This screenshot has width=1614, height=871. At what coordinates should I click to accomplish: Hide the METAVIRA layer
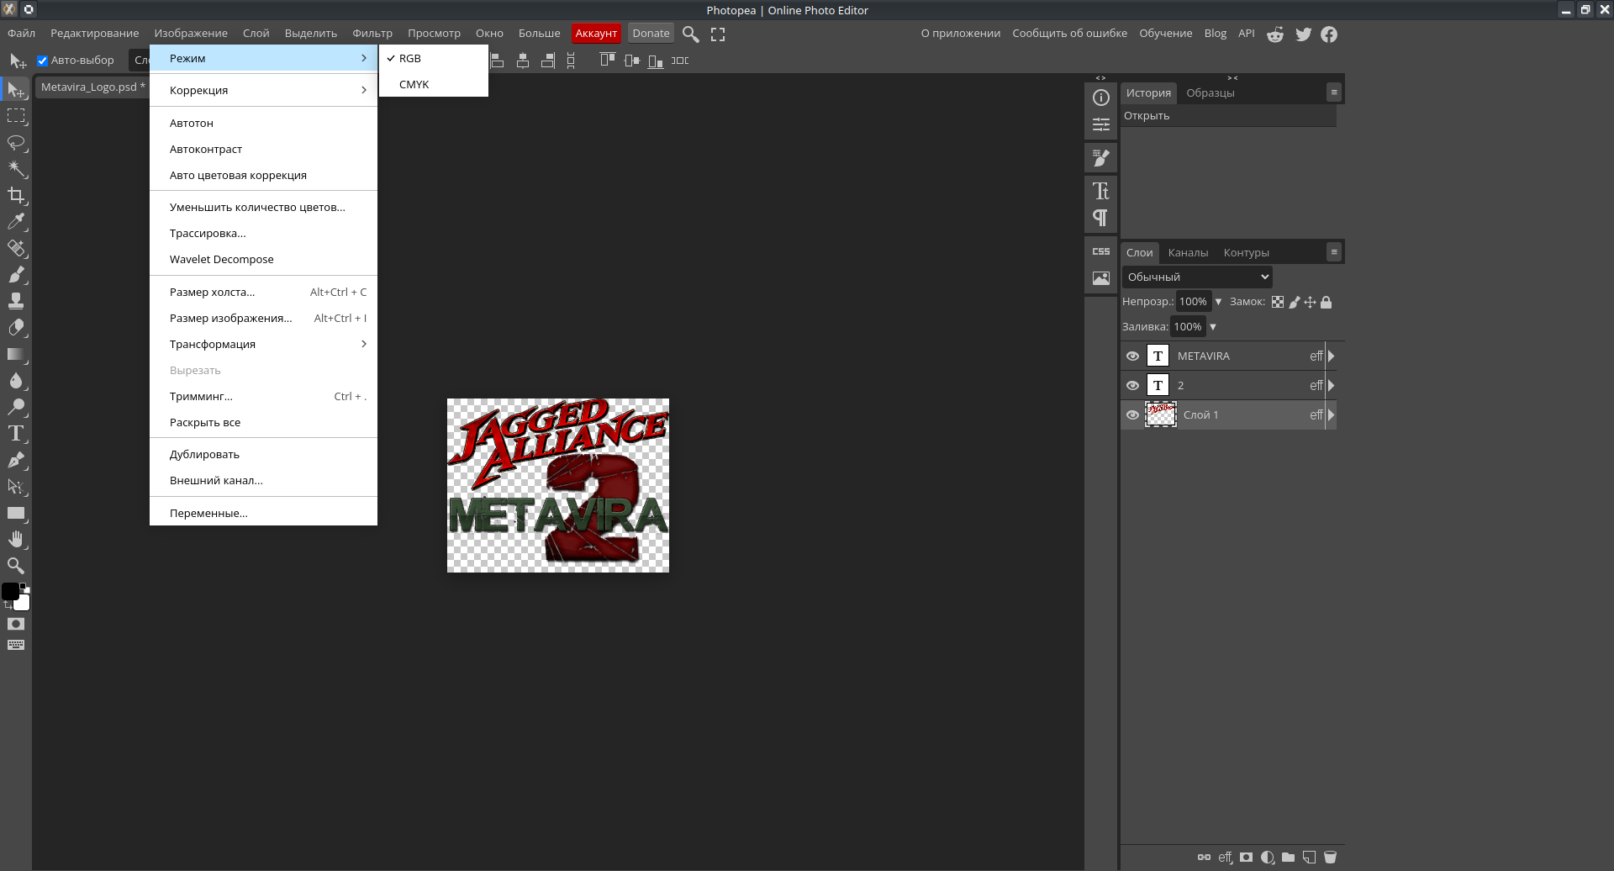[1132, 356]
